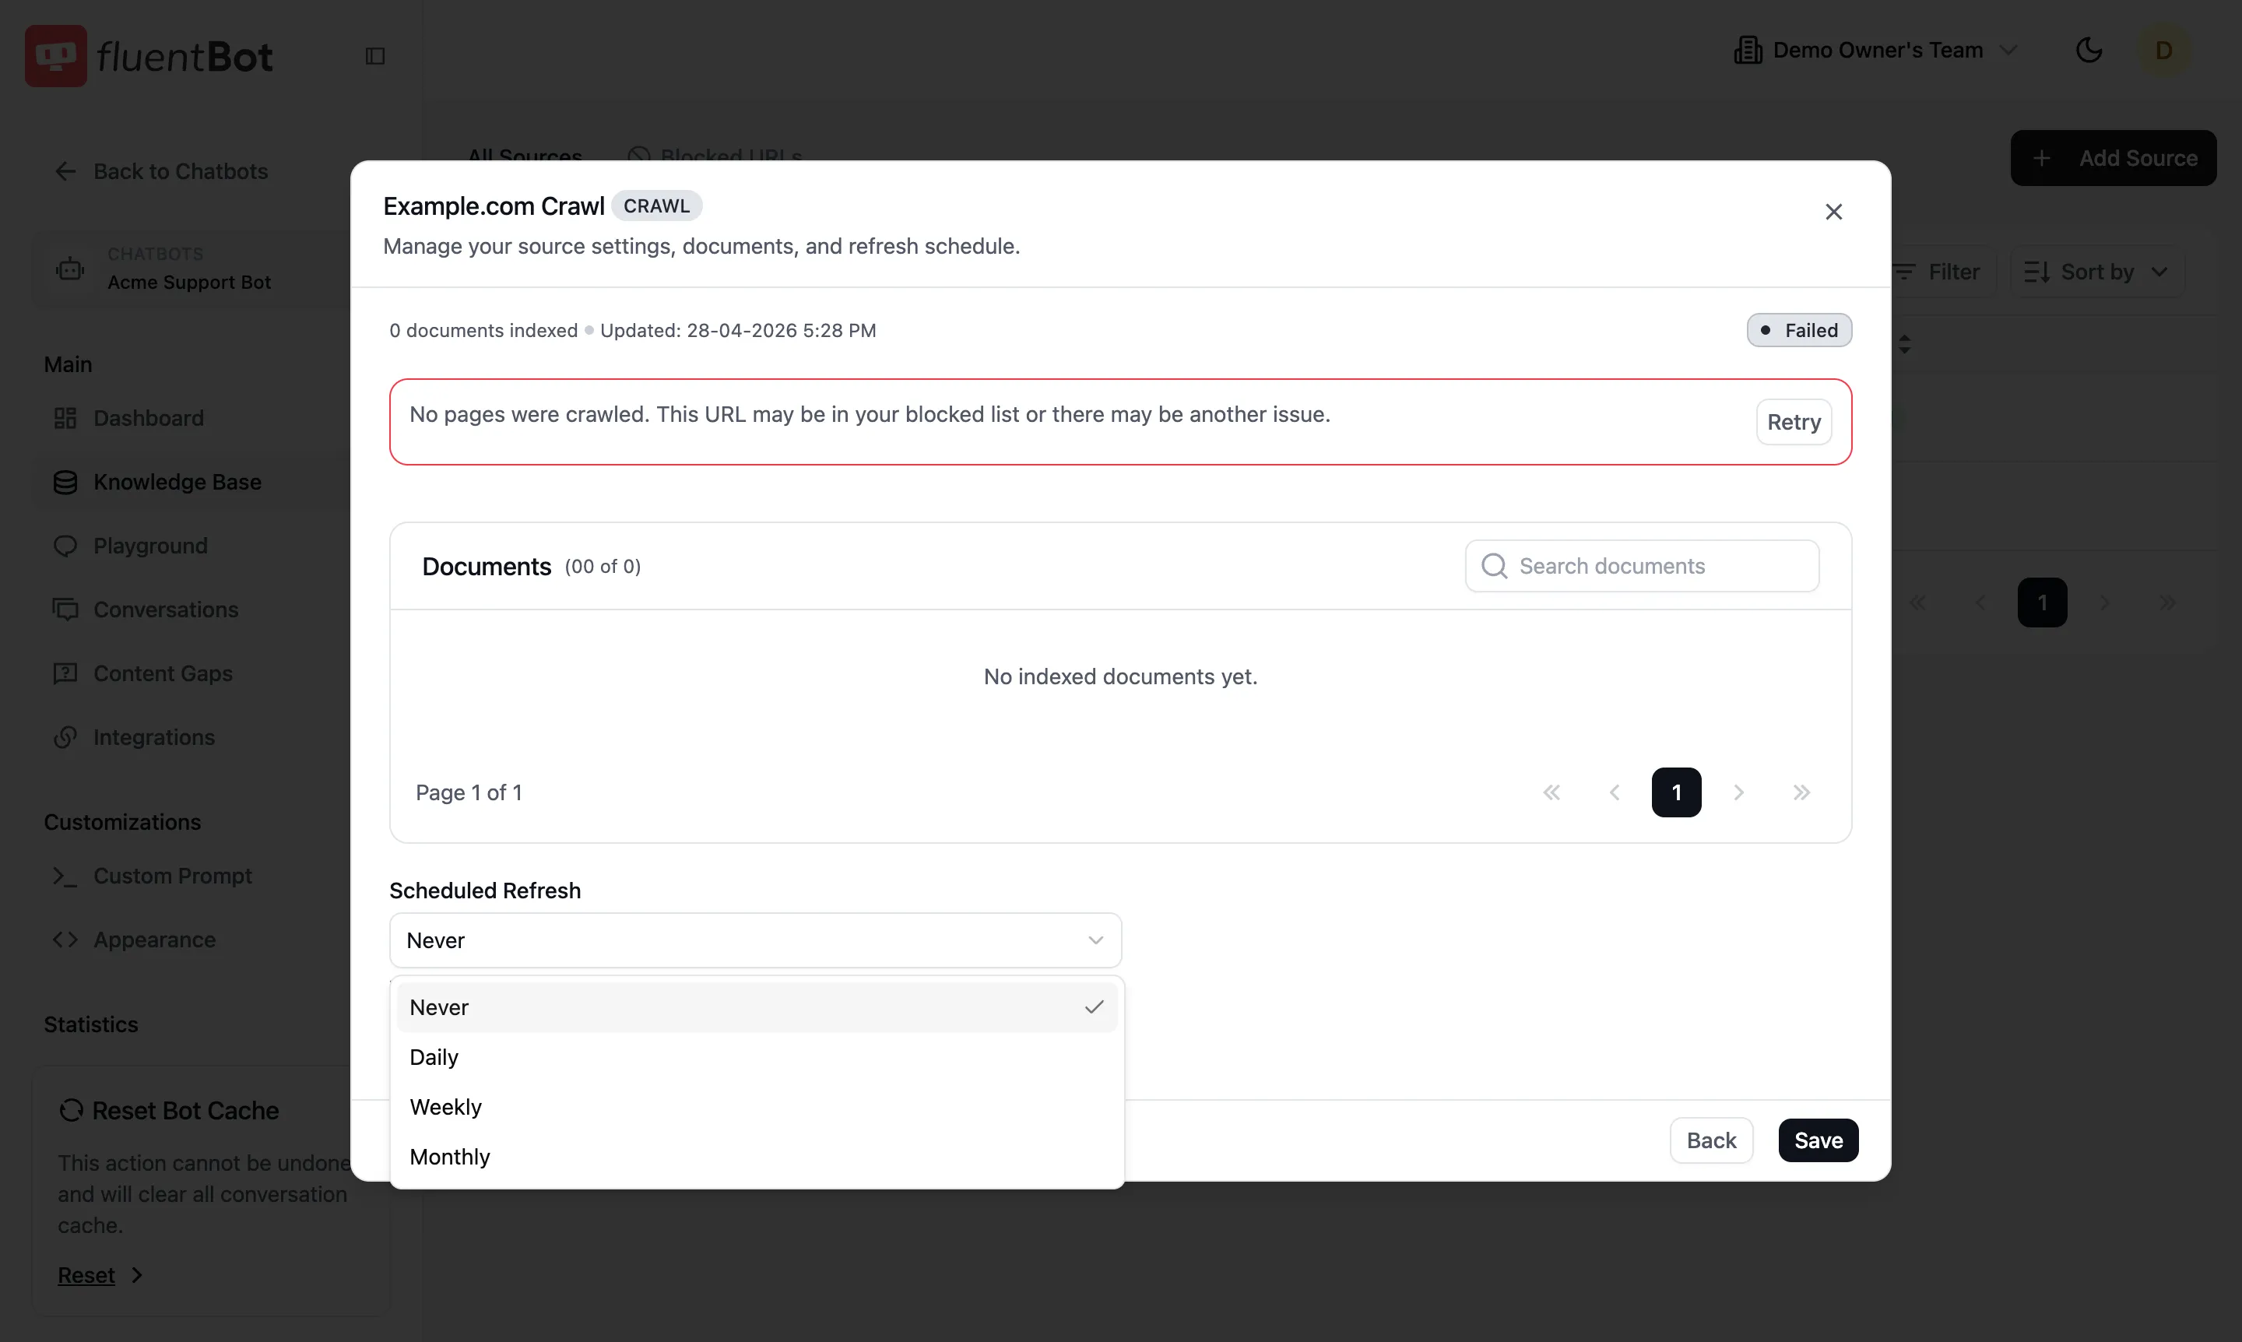The width and height of the screenshot is (2242, 1342).
Task: Click the Appearance code brackets icon
Action: tap(65, 940)
